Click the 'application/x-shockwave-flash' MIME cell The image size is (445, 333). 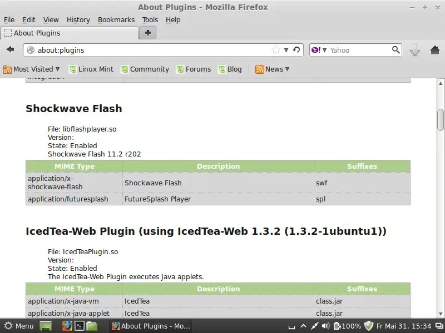[74, 183]
